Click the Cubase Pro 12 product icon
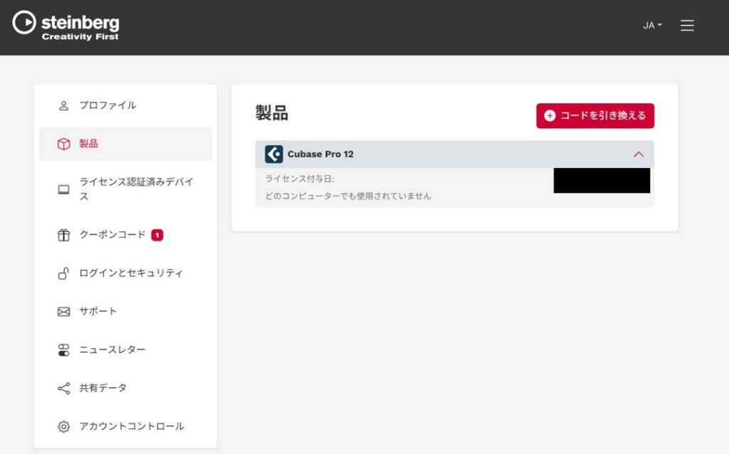Screen dimensions: 729x454 274,154
